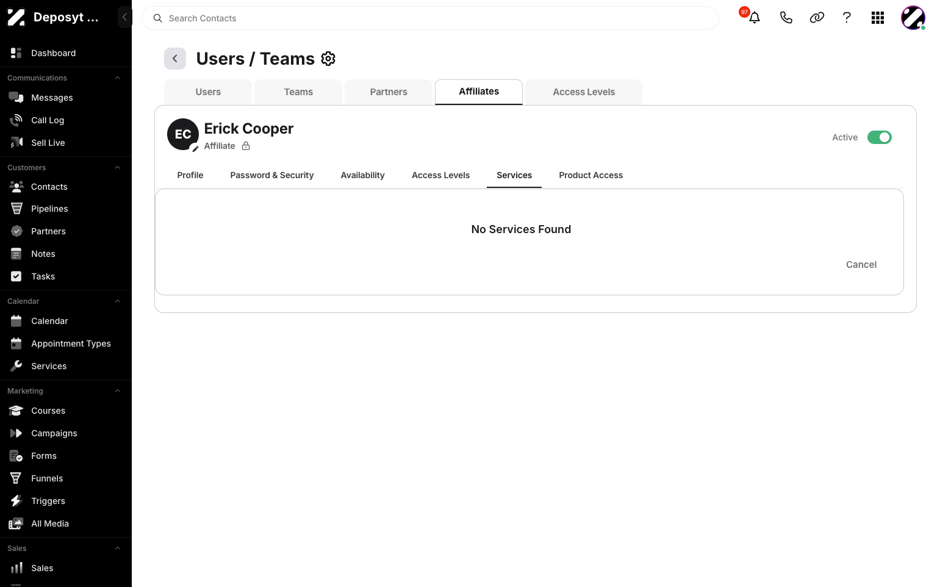The image size is (940, 587).
Task: Edit Erick Cooper's avatar pencil icon
Action: pyautogui.click(x=195, y=148)
